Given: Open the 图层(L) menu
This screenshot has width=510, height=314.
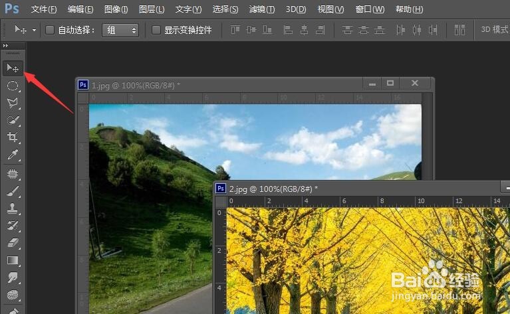Looking at the screenshot, I should tap(152, 9).
